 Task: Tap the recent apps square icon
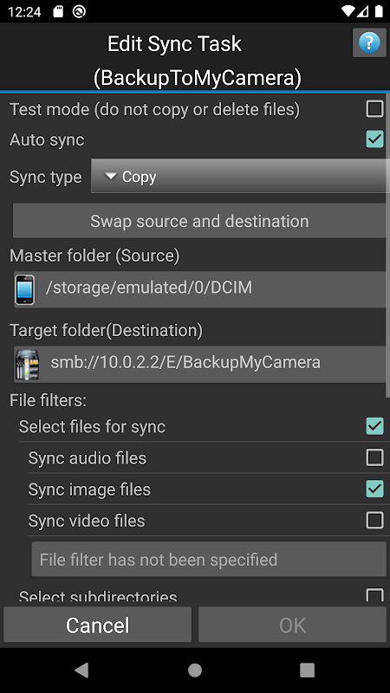[308, 670]
